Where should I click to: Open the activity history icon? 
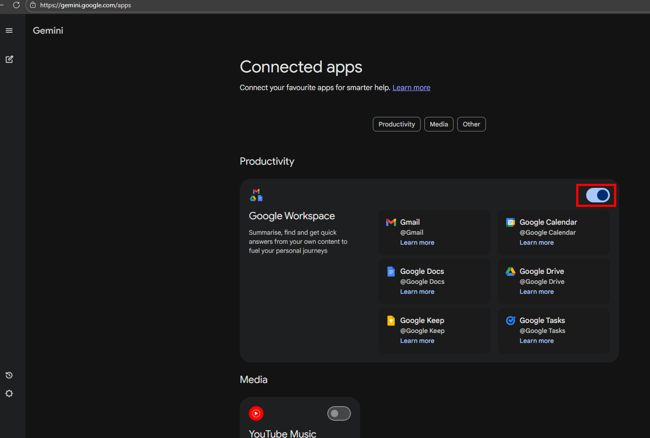(9, 375)
